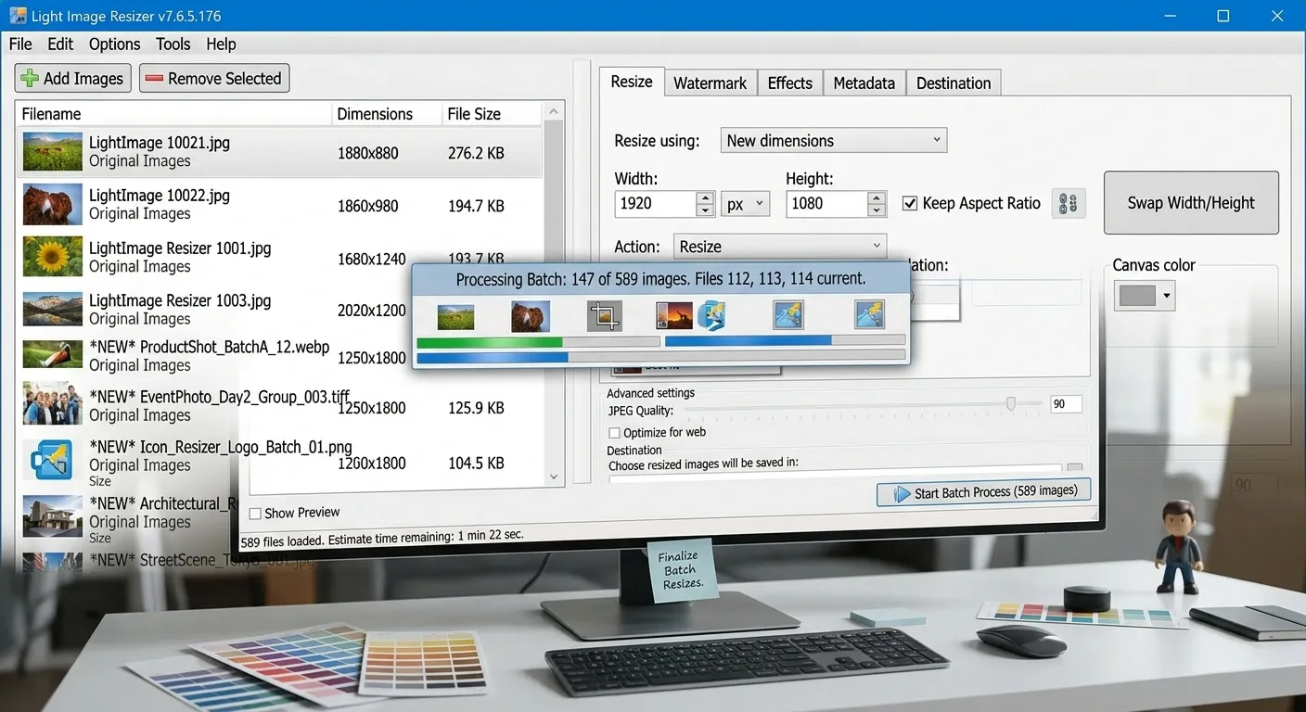Enable the Optimize for web checkbox
The width and height of the screenshot is (1306, 712).
point(614,433)
